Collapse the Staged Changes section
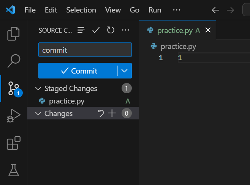 38,88
